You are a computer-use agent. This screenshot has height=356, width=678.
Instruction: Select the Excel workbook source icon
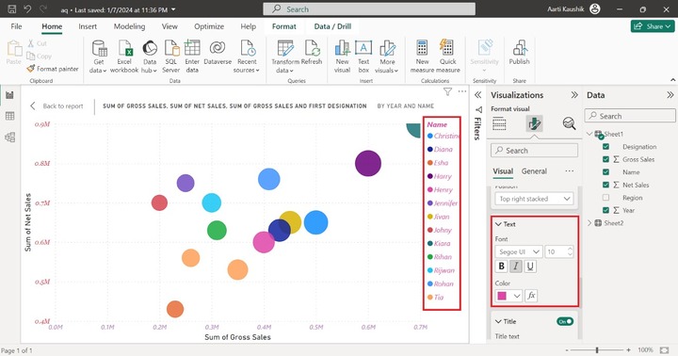coord(124,57)
